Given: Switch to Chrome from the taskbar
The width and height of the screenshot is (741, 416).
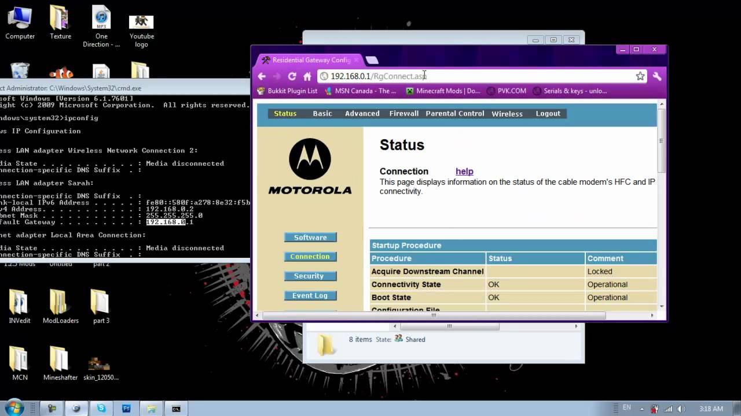Looking at the screenshot, I should click(76, 408).
